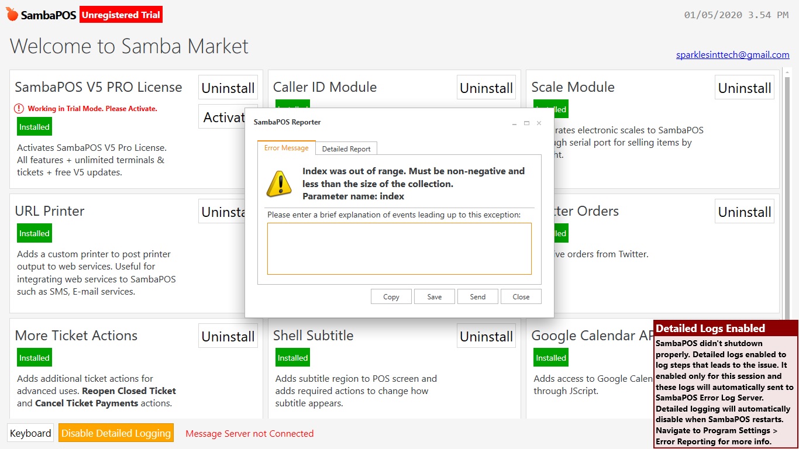Switch to the Detailed Report tab
The width and height of the screenshot is (799, 449).
[x=346, y=148]
